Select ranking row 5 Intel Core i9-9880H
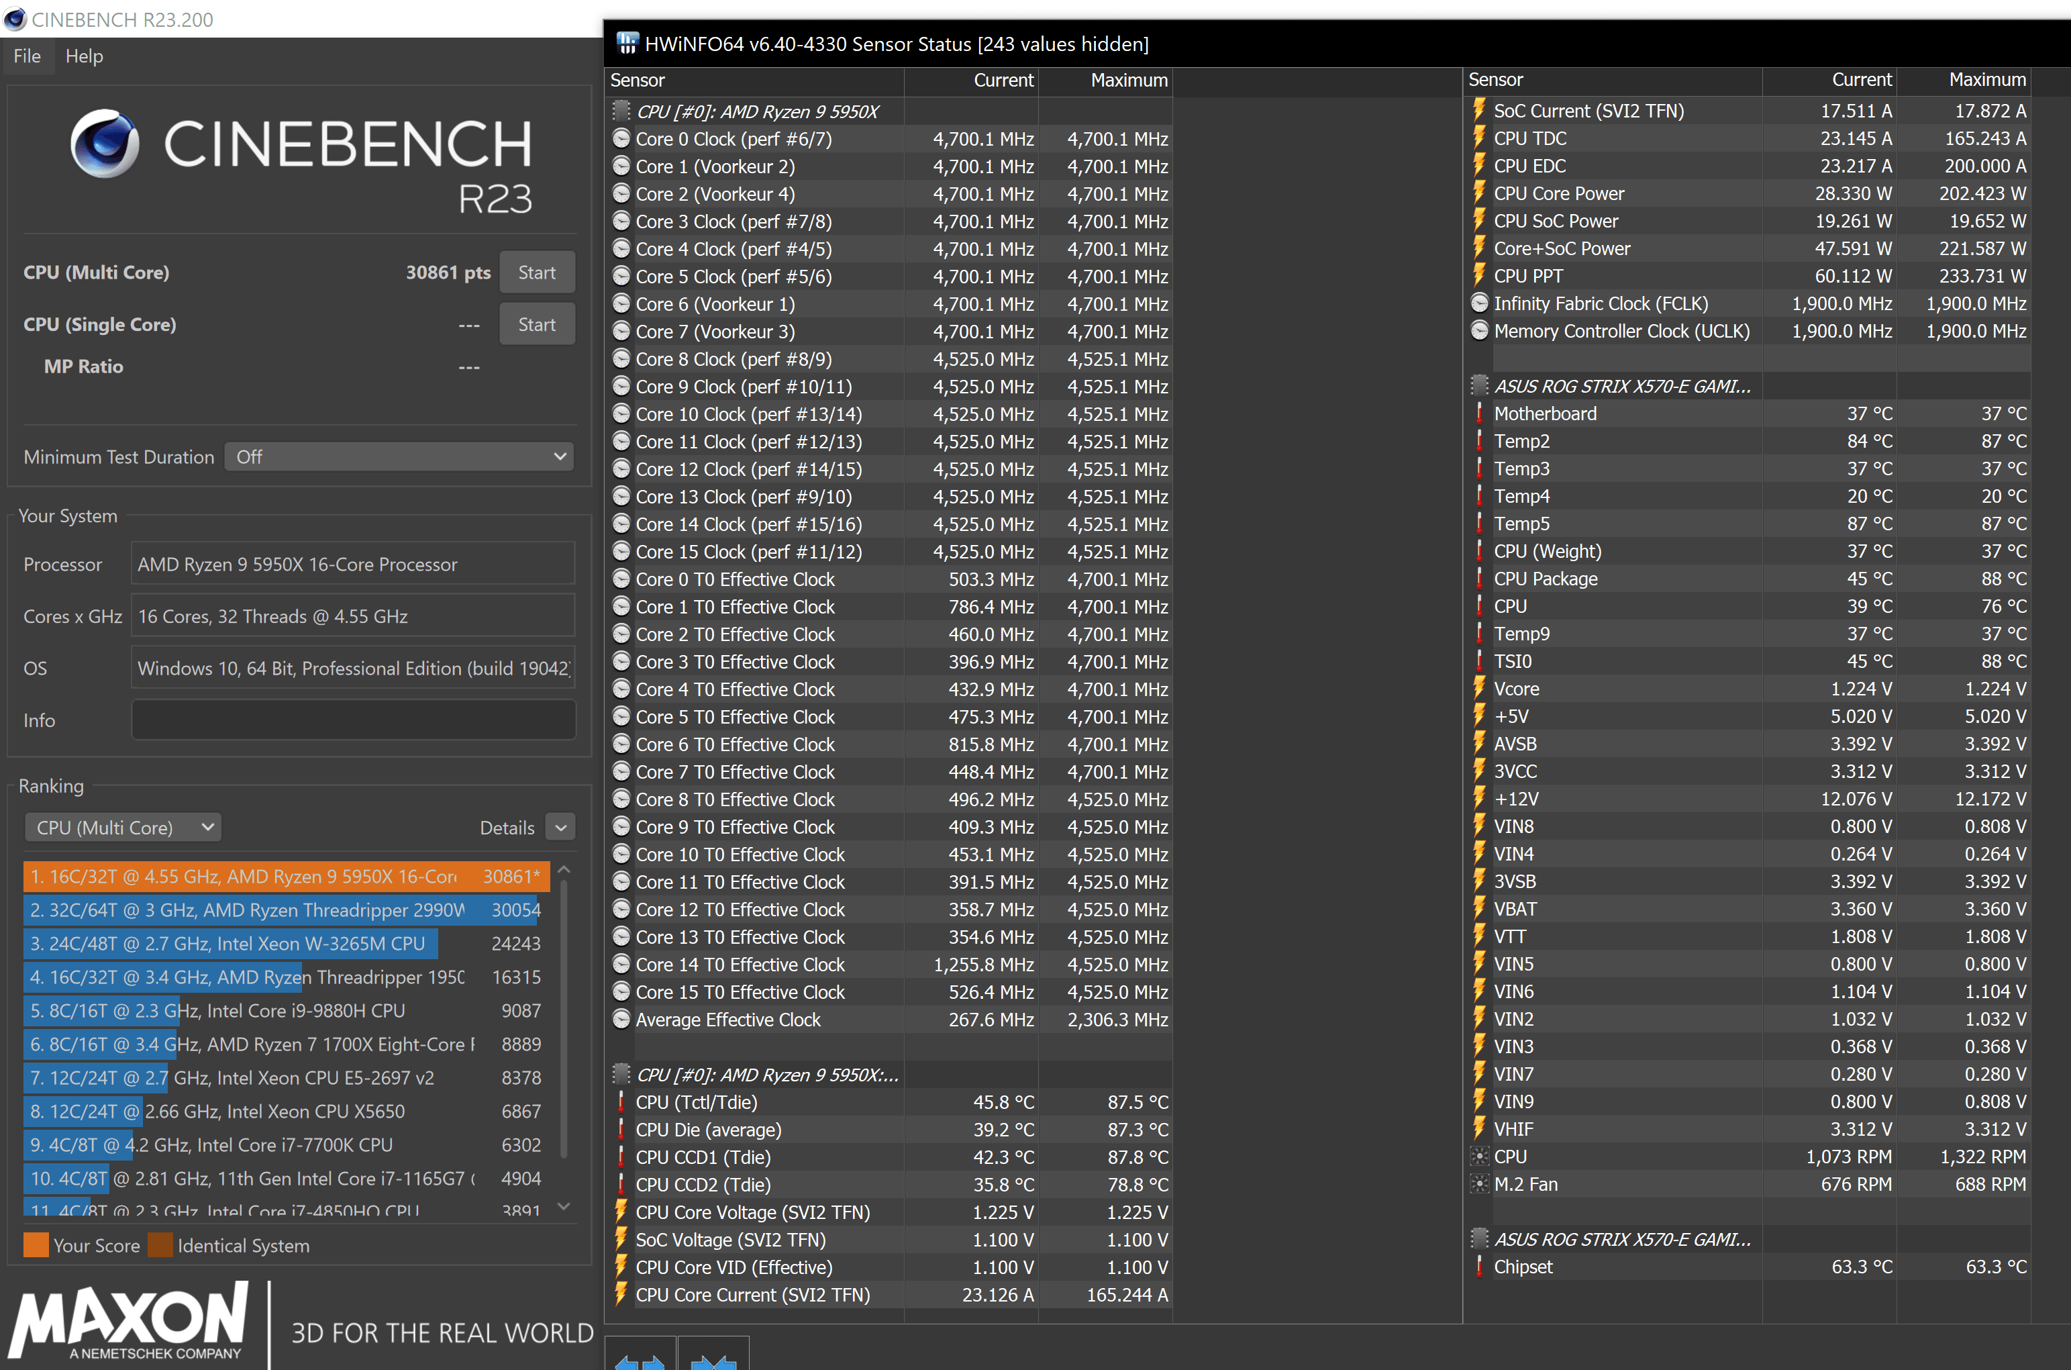The width and height of the screenshot is (2071, 1370). tap(287, 1011)
